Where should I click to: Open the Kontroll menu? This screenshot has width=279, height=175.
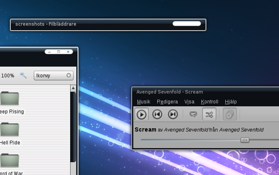(209, 102)
